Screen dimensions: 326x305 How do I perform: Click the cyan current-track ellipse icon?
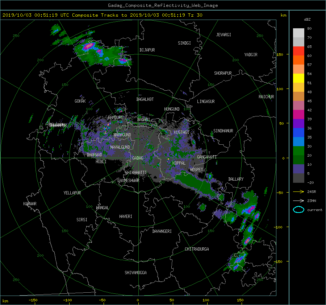(x=298, y=210)
